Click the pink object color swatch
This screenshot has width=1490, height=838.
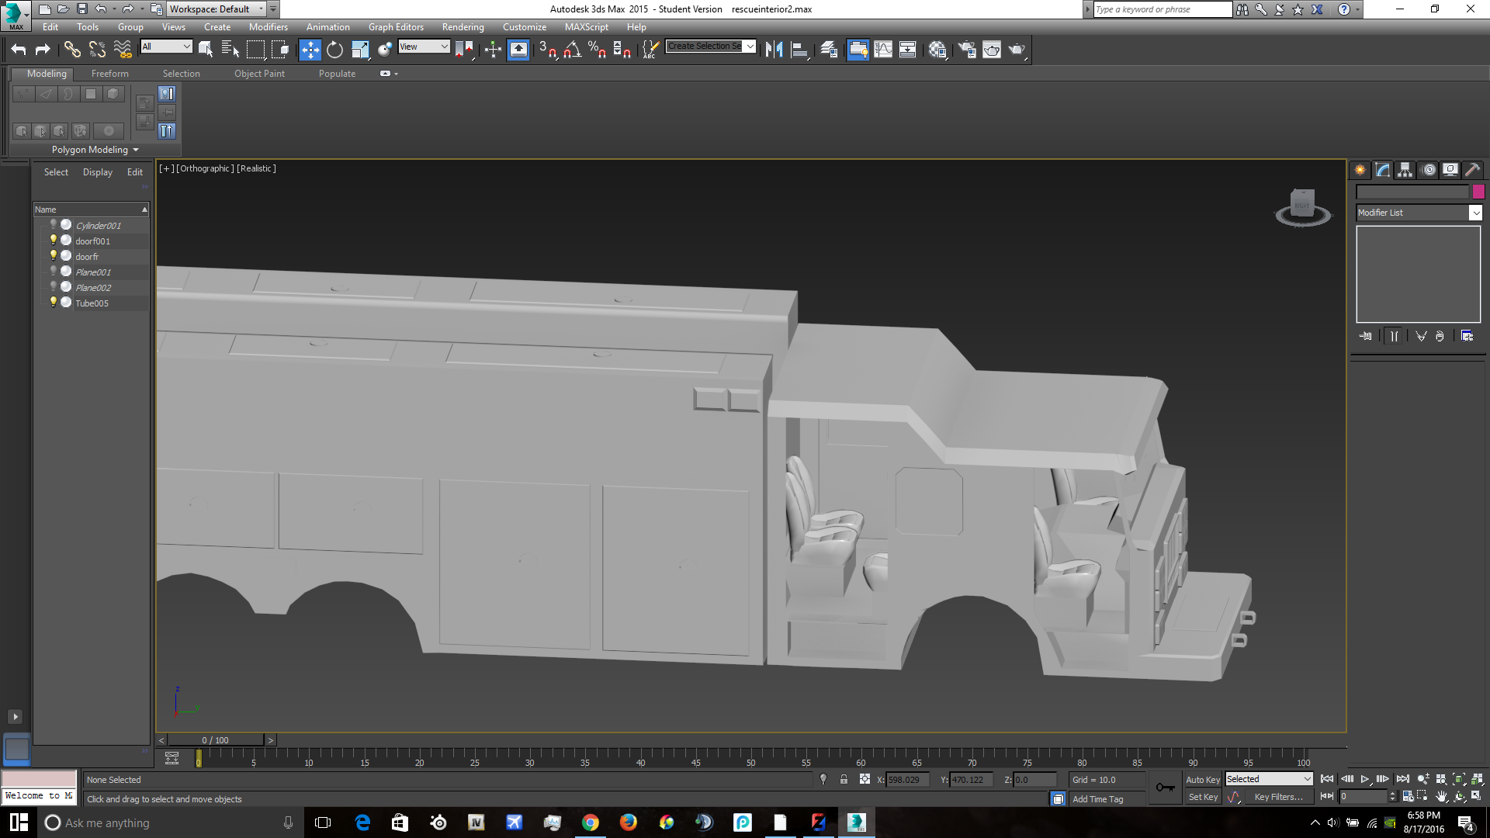point(1478,192)
